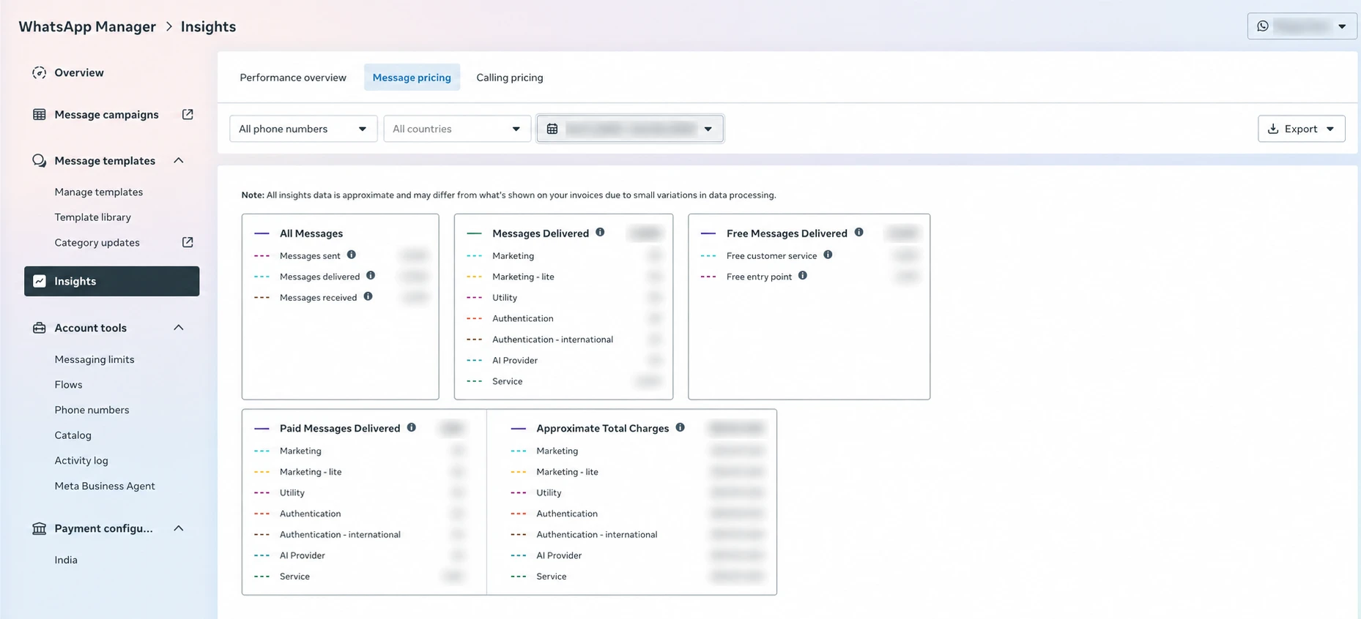Open the All countries dropdown

point(457,129)
